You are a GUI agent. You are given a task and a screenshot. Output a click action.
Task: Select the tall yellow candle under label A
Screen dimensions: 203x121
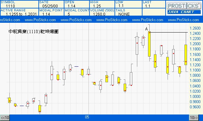tap(149, 44)
